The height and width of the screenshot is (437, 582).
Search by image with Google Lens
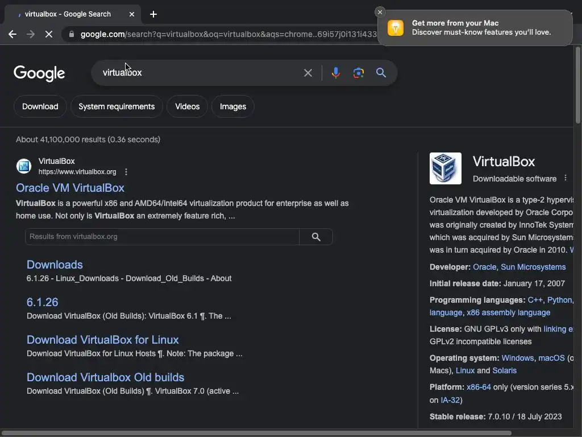coord(358,73)
